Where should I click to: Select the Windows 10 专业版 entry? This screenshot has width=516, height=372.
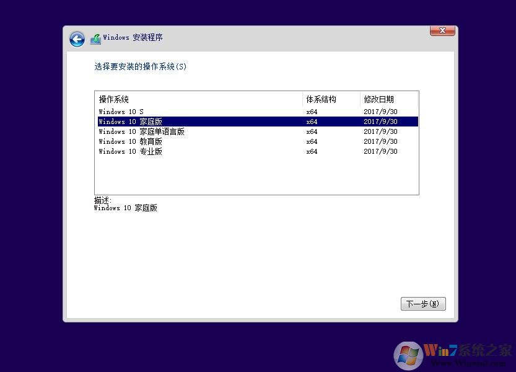258,151
